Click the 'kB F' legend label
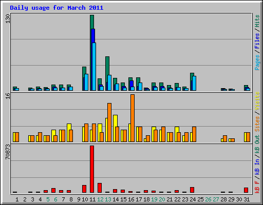Screen dimensions: 263x205 click(257, 187)
